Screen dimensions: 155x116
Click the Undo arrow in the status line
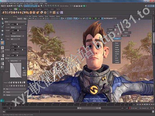point(14,6)
